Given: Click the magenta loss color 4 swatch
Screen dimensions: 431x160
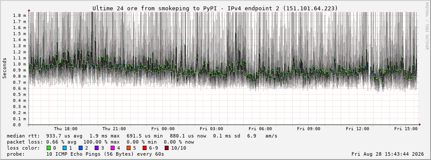Looking at the screenshot, I should point(112,148).
